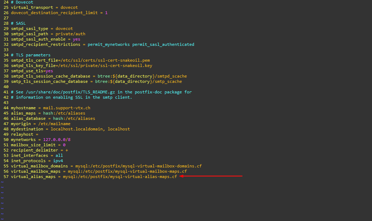Screen dimensions: 372x221
Task: Click the 'inet_interfaces = all' line
Action: click(37, 155)
